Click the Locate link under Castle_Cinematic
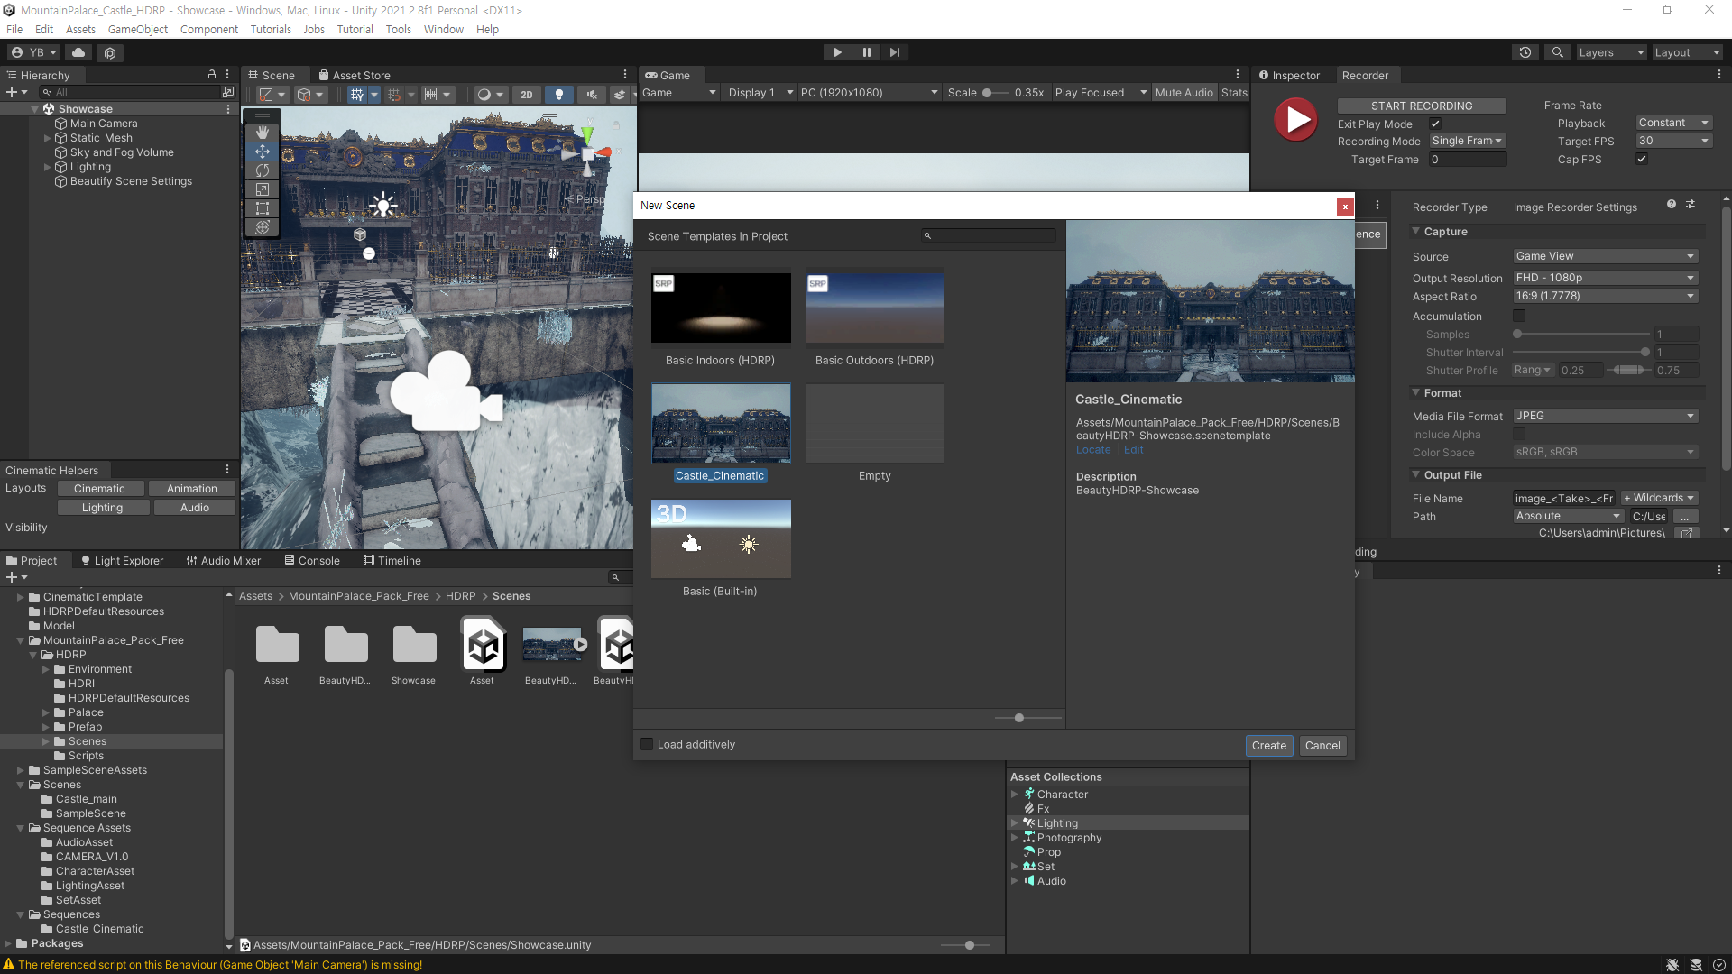The image size is (1732, 974). 1092,449
